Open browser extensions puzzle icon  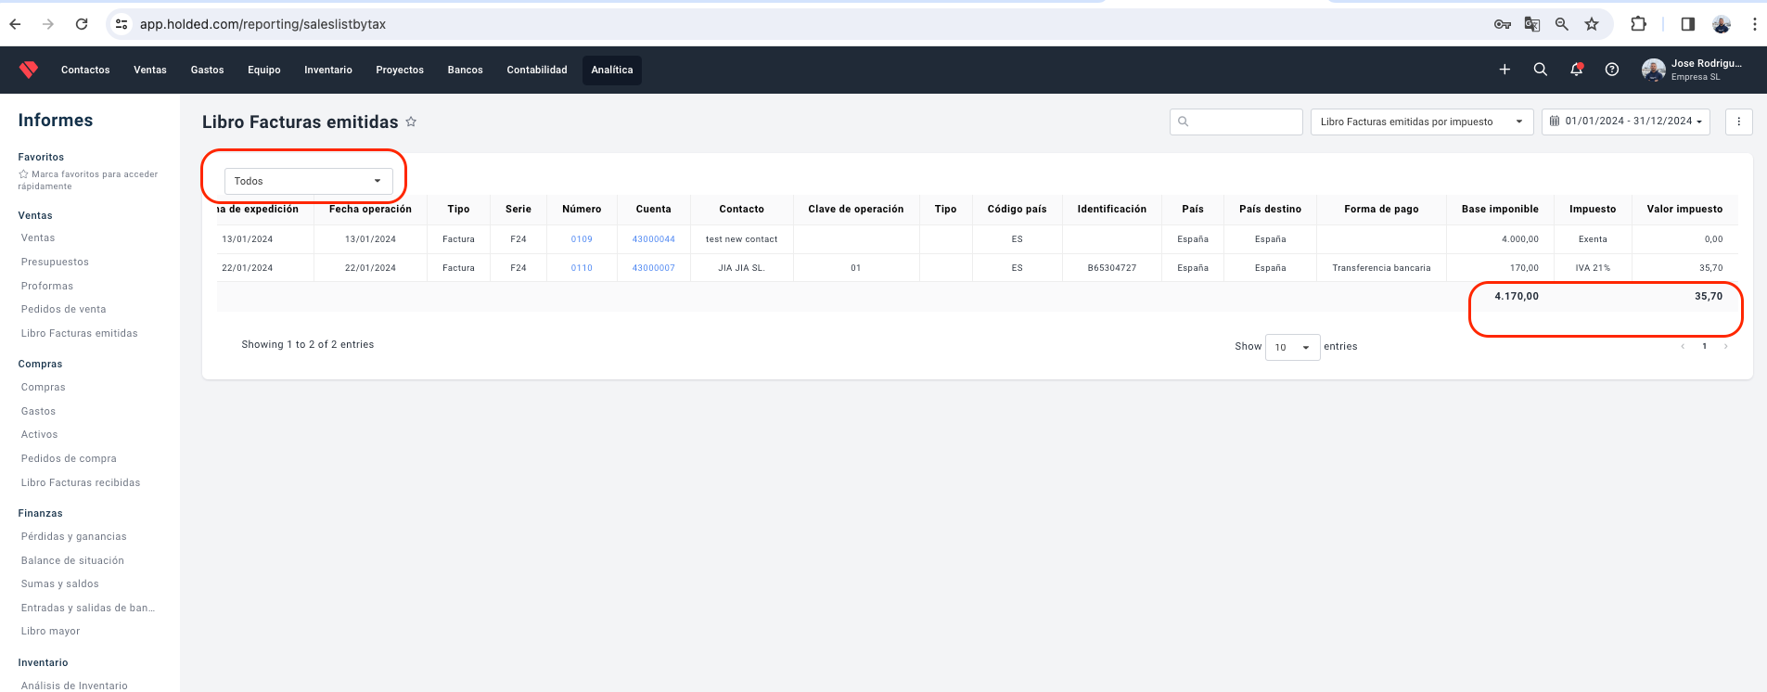click(1639, 24)
